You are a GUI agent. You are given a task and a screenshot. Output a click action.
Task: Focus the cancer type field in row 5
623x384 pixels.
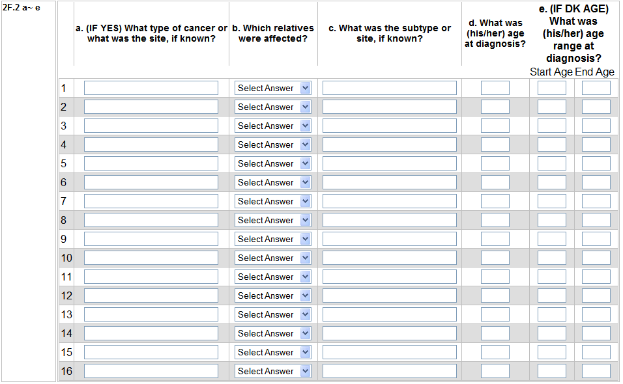tap(151, 163)
